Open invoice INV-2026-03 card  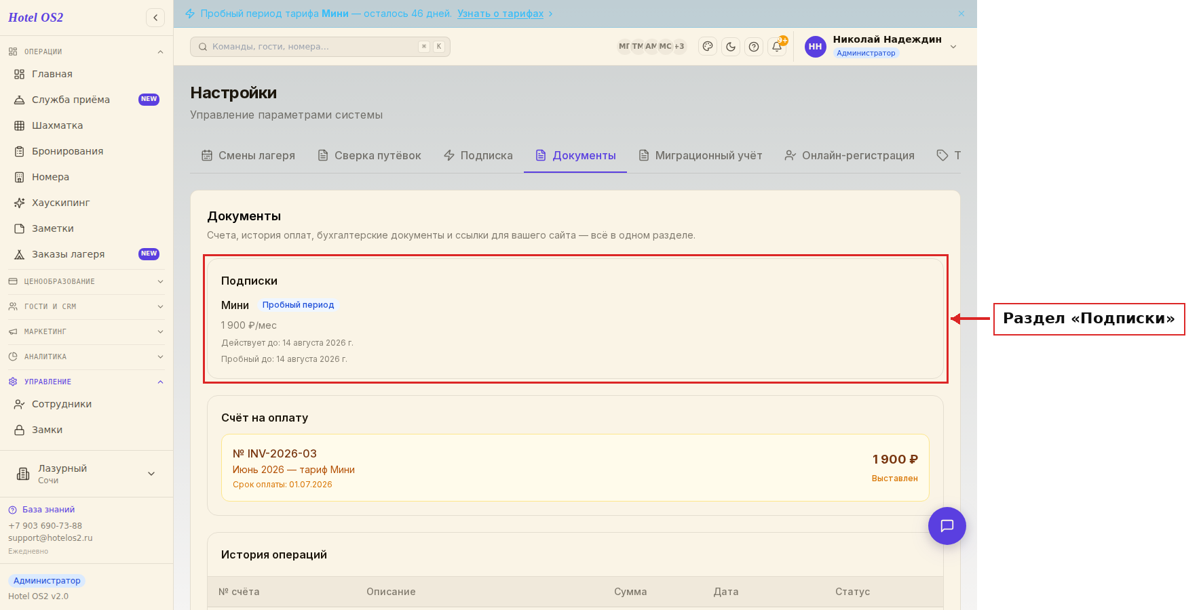(575, 468)
